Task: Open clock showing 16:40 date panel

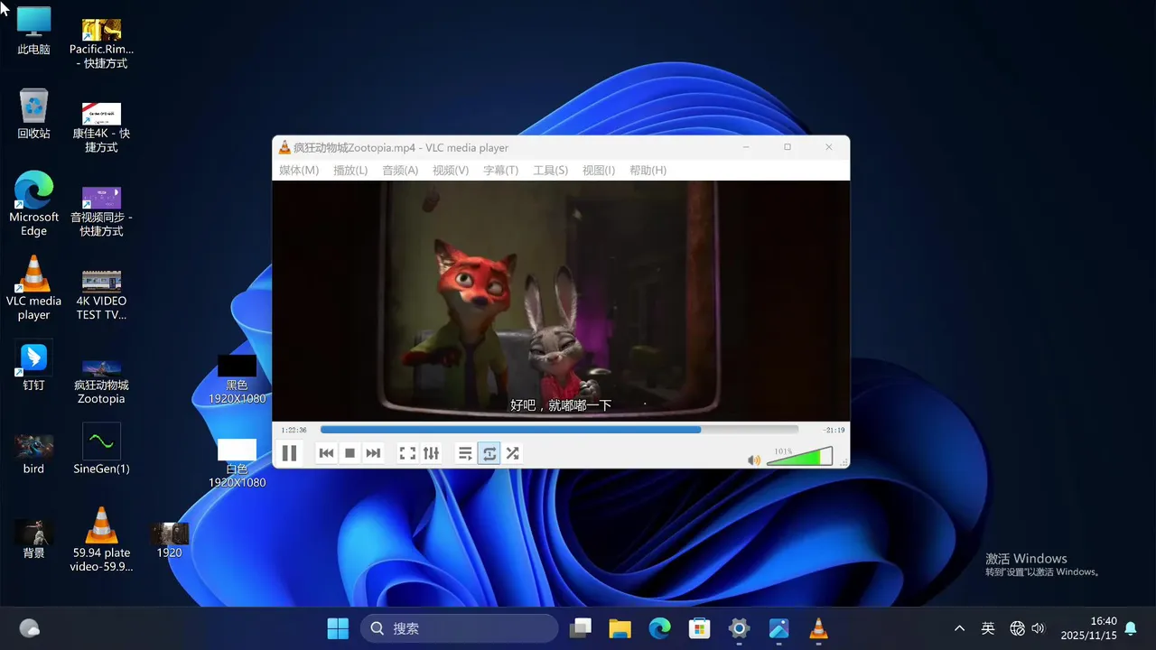Action: pos(1089,628)
